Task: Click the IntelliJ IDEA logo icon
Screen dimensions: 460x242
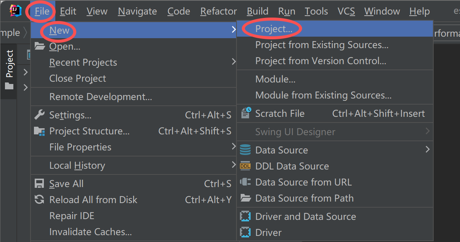Action: pos(15,11)
